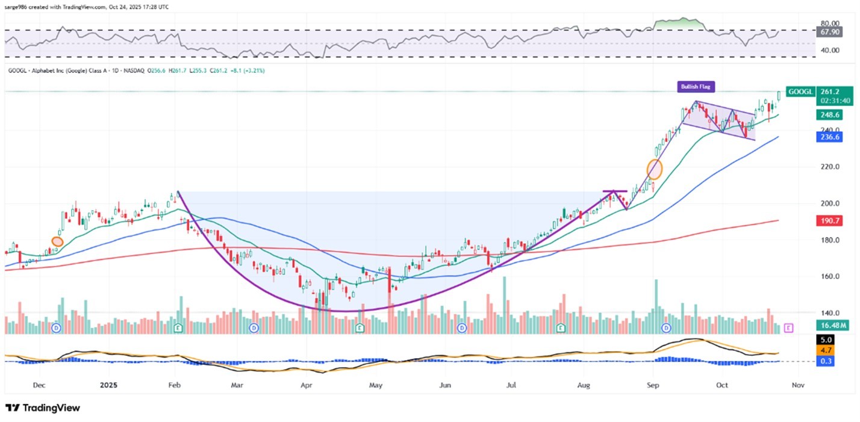860x422 pixels.
Task: Click the June dividend 'D' marker
Action: (462, 328)
